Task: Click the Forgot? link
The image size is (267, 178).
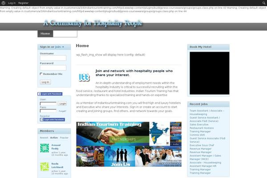Action: (x=62, y=111)
